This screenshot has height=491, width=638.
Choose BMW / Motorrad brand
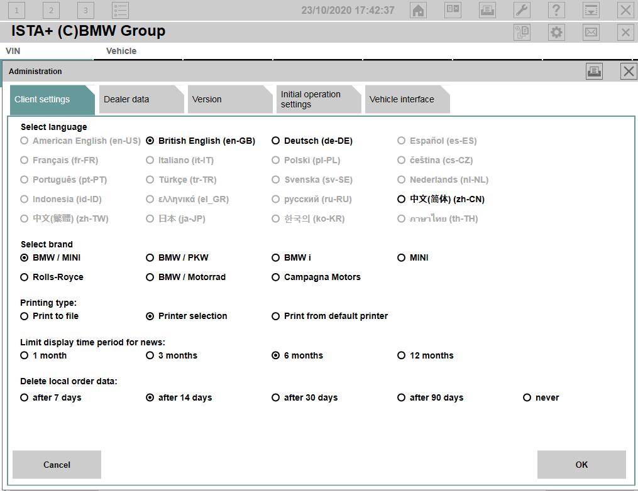(150, 277)
